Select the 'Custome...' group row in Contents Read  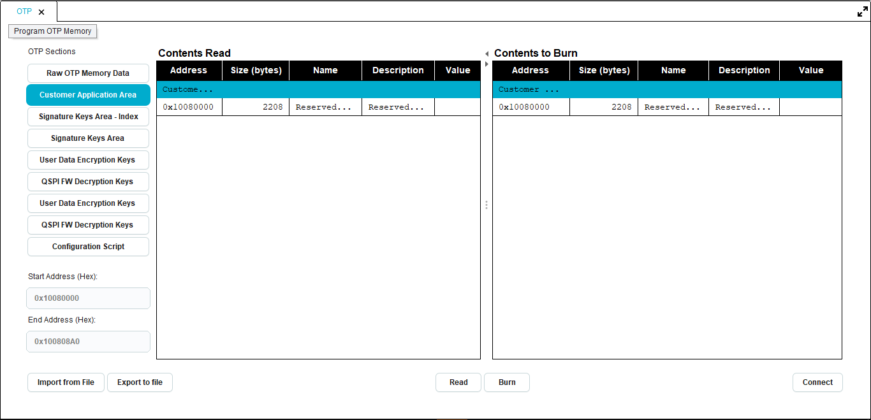point(318,90)
